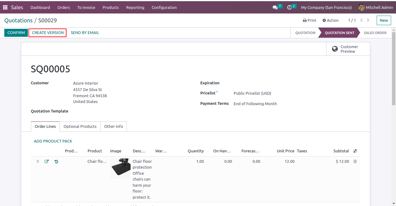Click the Product column header
396x206 pixels.
(x=95, y=151)
